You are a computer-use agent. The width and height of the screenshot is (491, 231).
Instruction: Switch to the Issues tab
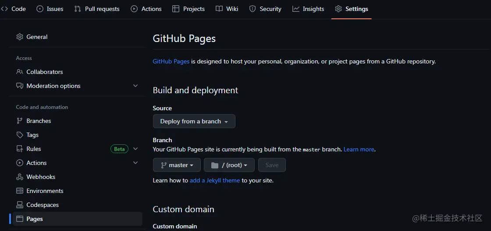coord(50,9)
